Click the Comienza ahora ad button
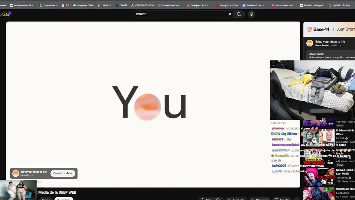The height and width of the screenshot is (200, 355). coord(63,173)
